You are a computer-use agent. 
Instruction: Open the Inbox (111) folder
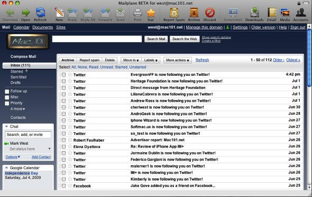tap(29, 65)
